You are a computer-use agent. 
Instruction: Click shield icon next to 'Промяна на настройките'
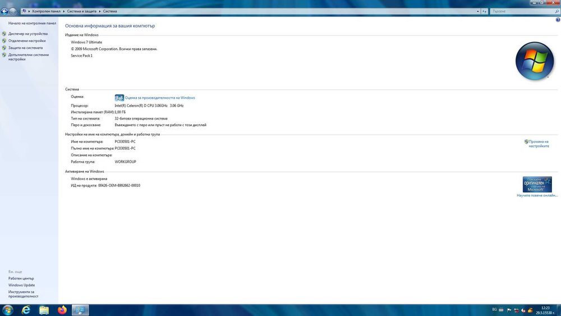pyautogui.click(x=526, y=141)
